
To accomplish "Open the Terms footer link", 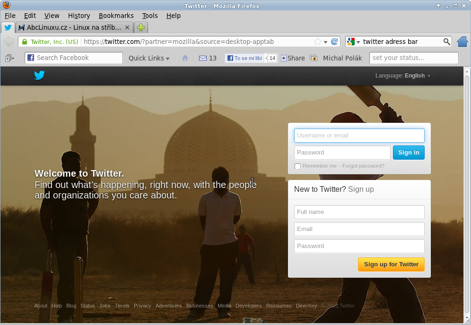I will click(122, 306).
